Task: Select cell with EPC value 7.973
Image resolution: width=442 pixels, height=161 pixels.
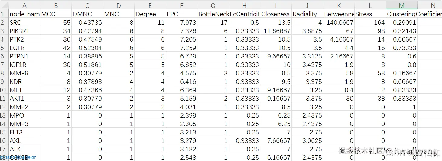Action: 181,23
